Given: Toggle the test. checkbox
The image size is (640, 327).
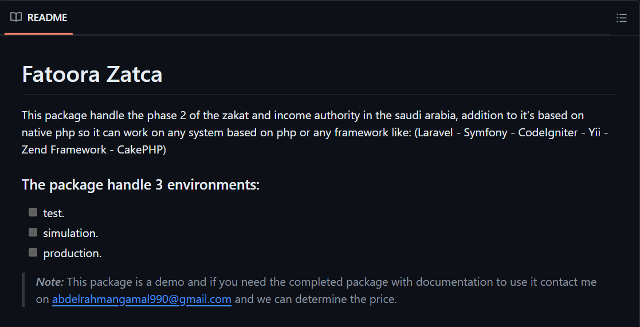Looking at the screenshot, I should tap(33, 212).
